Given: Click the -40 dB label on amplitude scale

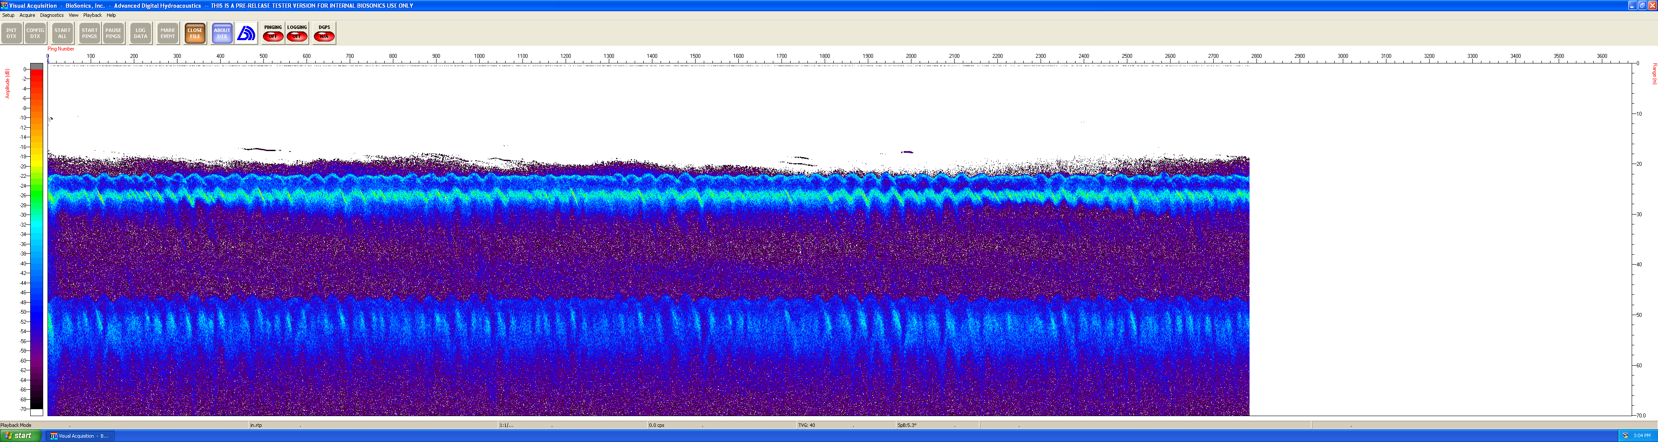Looking at the screenshot, I should pos(23,264).
